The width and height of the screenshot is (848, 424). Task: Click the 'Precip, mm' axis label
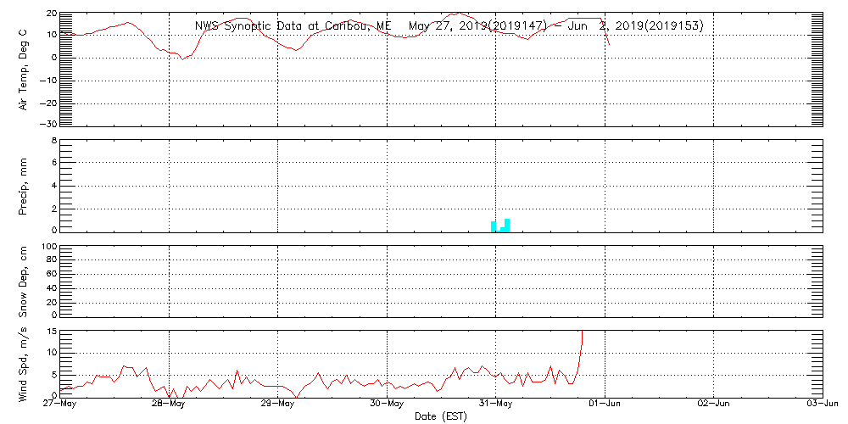pyautogui.click(x=24, y=184)
